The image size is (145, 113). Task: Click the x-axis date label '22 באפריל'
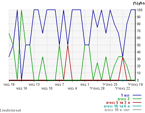(x=123, y=88)
